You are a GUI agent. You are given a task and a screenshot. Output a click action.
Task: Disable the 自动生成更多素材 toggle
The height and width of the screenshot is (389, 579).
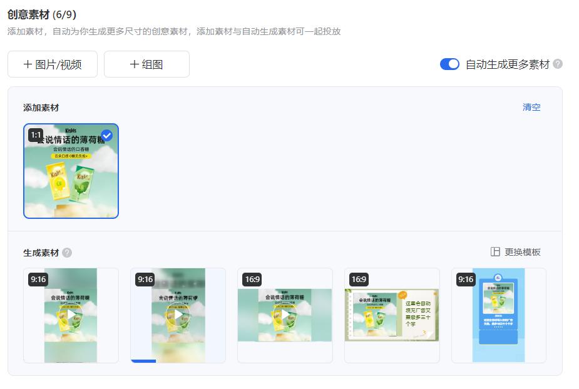pyautogui.click(x=449, y=64)
